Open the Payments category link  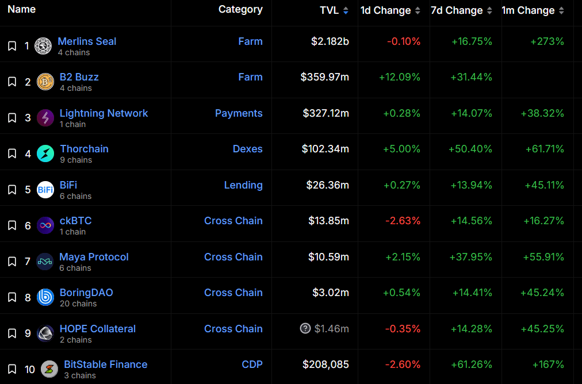click(239, 113)
